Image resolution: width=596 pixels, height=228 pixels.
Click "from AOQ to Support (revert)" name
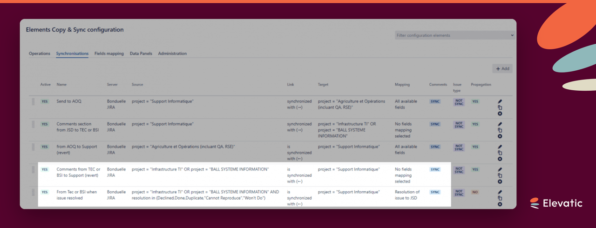point(77,150)
